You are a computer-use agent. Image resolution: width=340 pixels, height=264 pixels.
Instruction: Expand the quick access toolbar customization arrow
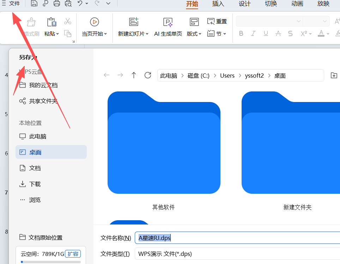coord(108,4)
